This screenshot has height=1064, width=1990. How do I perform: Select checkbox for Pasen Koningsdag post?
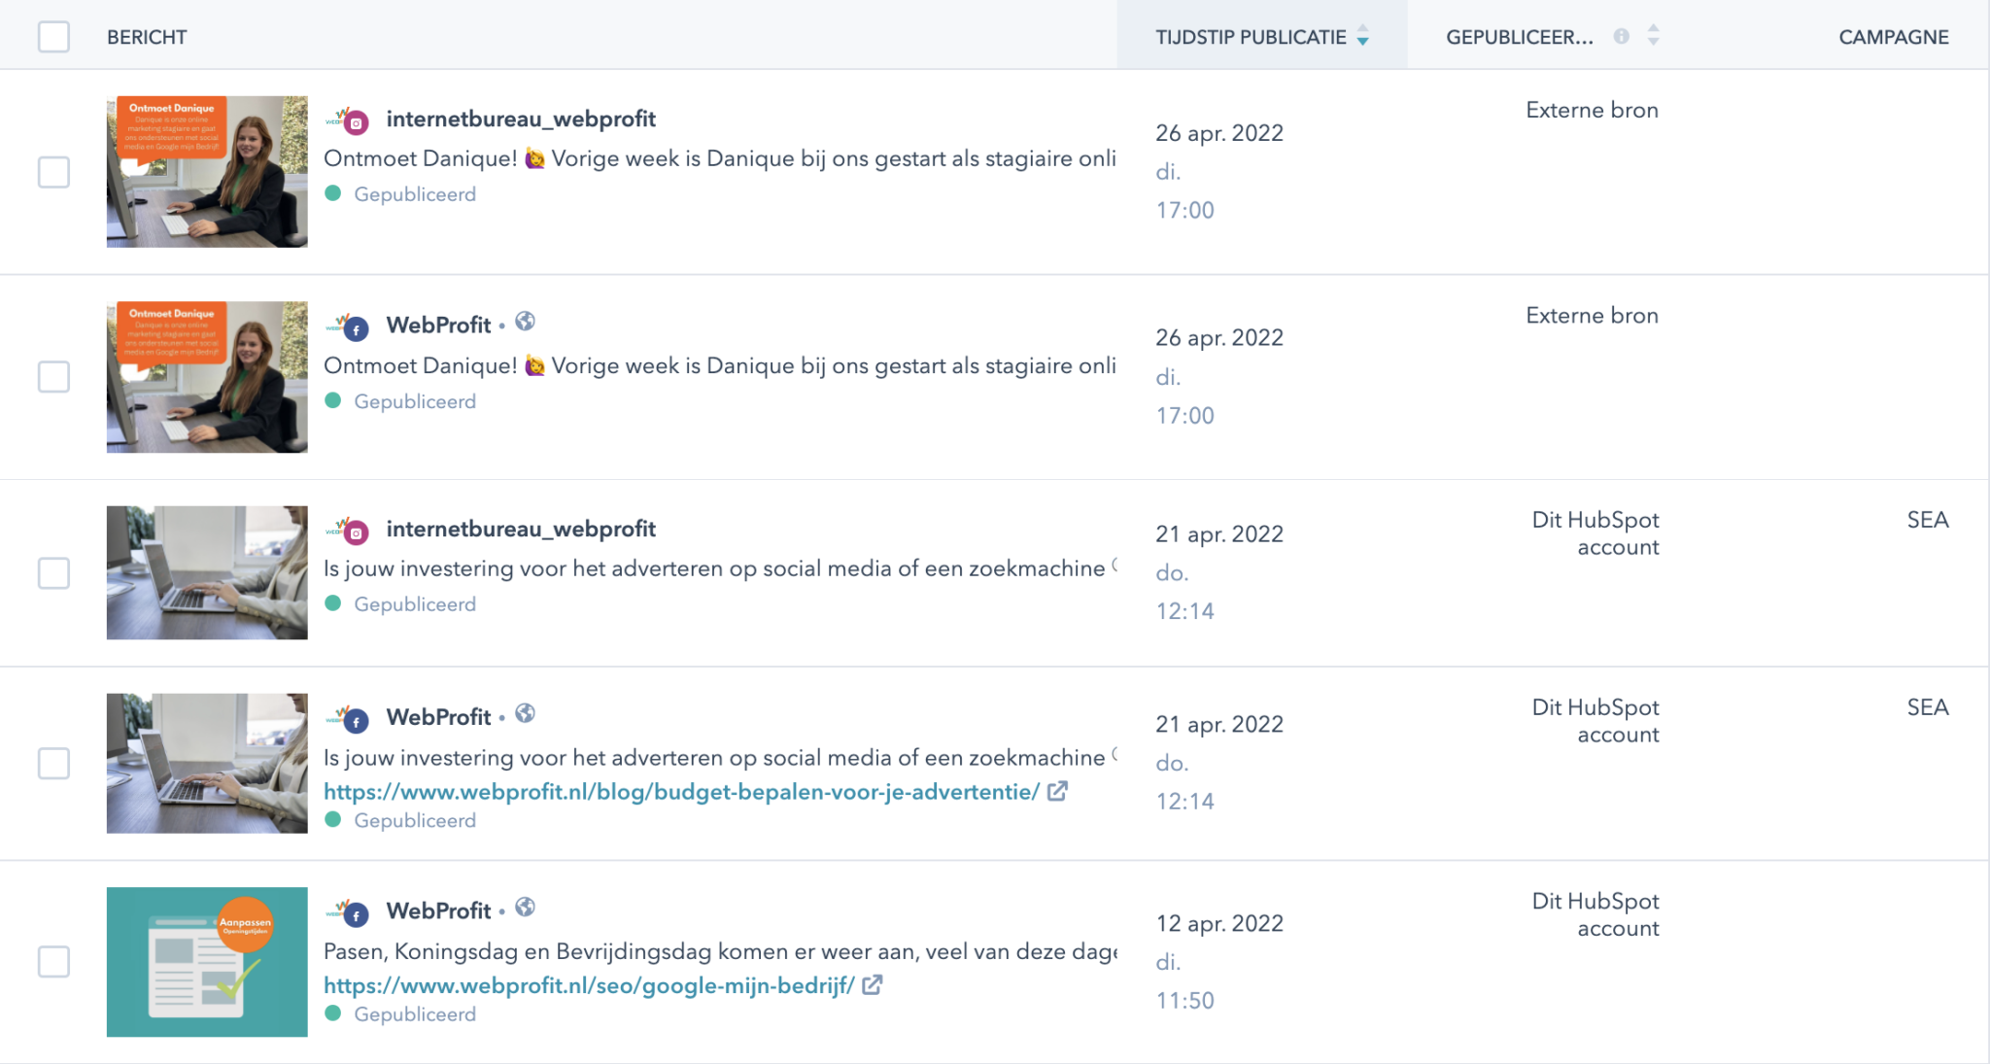click(53, 961)
